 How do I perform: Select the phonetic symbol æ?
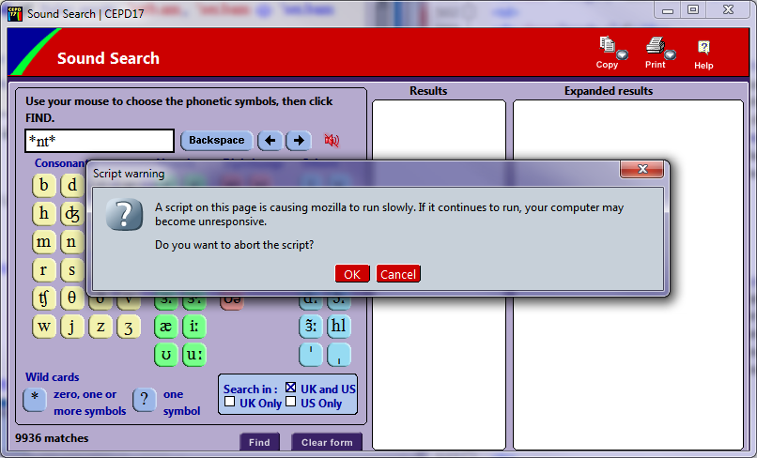tap(166, 327)
